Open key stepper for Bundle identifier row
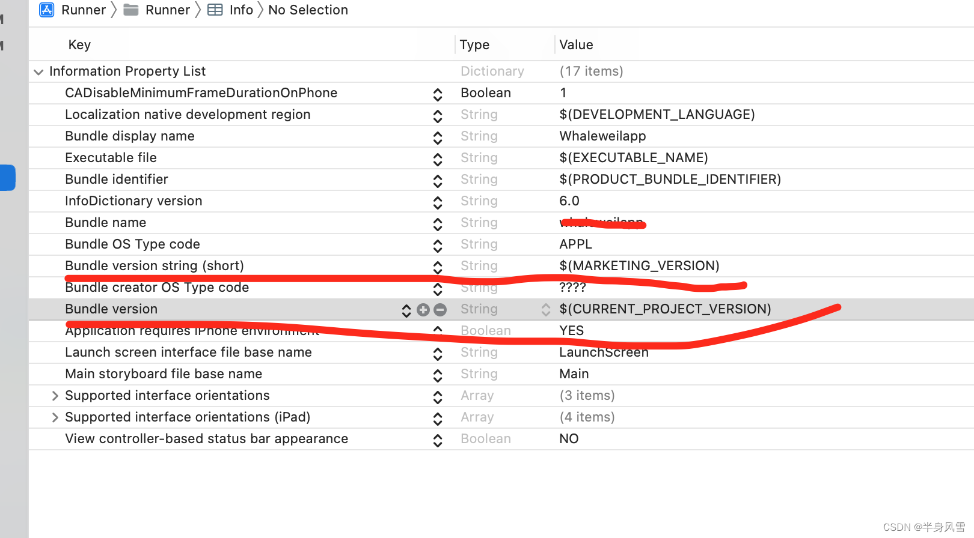Image resolution: width=974 pixels, height=538 pixels. [438, 181]
